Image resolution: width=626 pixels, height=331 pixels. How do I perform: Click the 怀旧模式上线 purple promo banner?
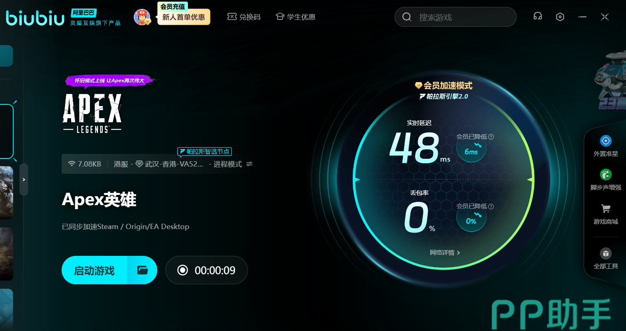point(109,80)
